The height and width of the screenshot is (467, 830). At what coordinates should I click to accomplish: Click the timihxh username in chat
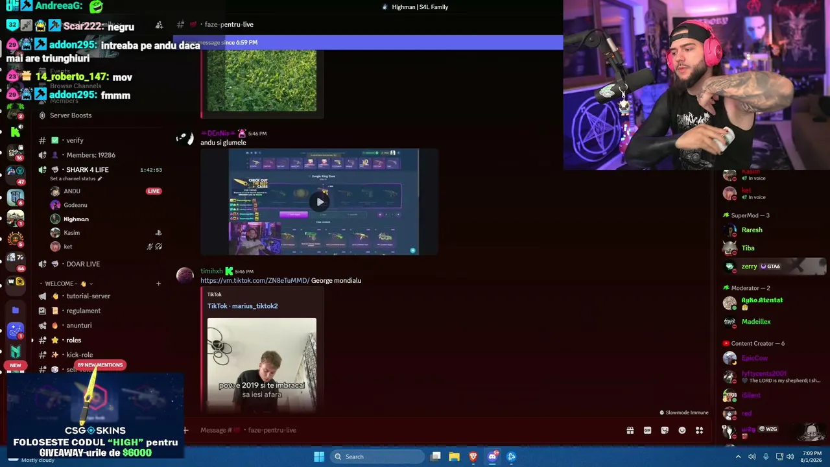point(211,271)
